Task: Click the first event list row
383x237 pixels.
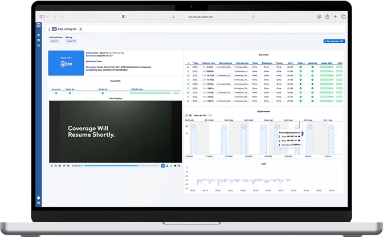Action: click(x=264, y=67)
